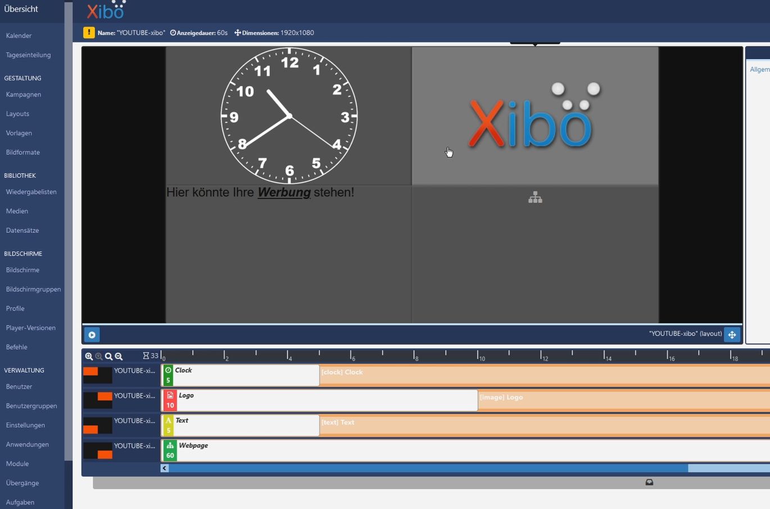Go to Medien library
Viewport: 770px width, 509px height.
tap(17, 211)
